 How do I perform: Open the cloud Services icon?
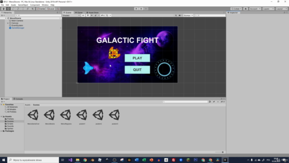tap(246, 9)
